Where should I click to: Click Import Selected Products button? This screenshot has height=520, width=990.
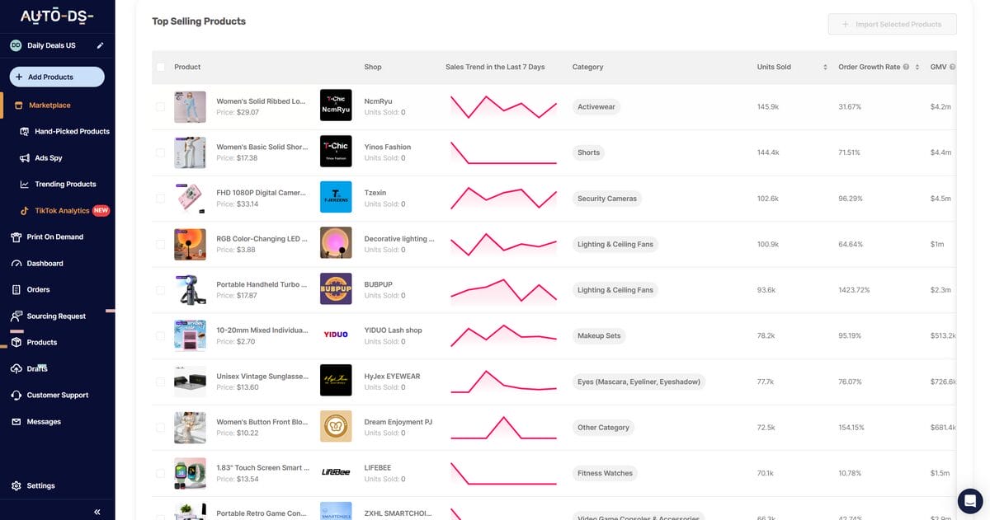click(x=892, y=24)
